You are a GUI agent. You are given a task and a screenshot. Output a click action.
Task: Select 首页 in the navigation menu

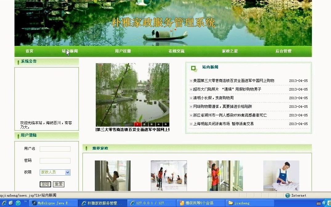coord(29,51)
